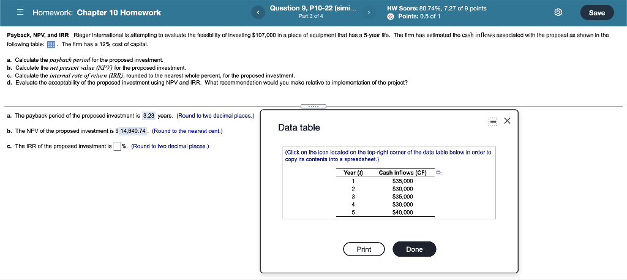Viewport: 627px width, 280px height.
Task: Go to the previous question arrow
Action: coord(258,13)
